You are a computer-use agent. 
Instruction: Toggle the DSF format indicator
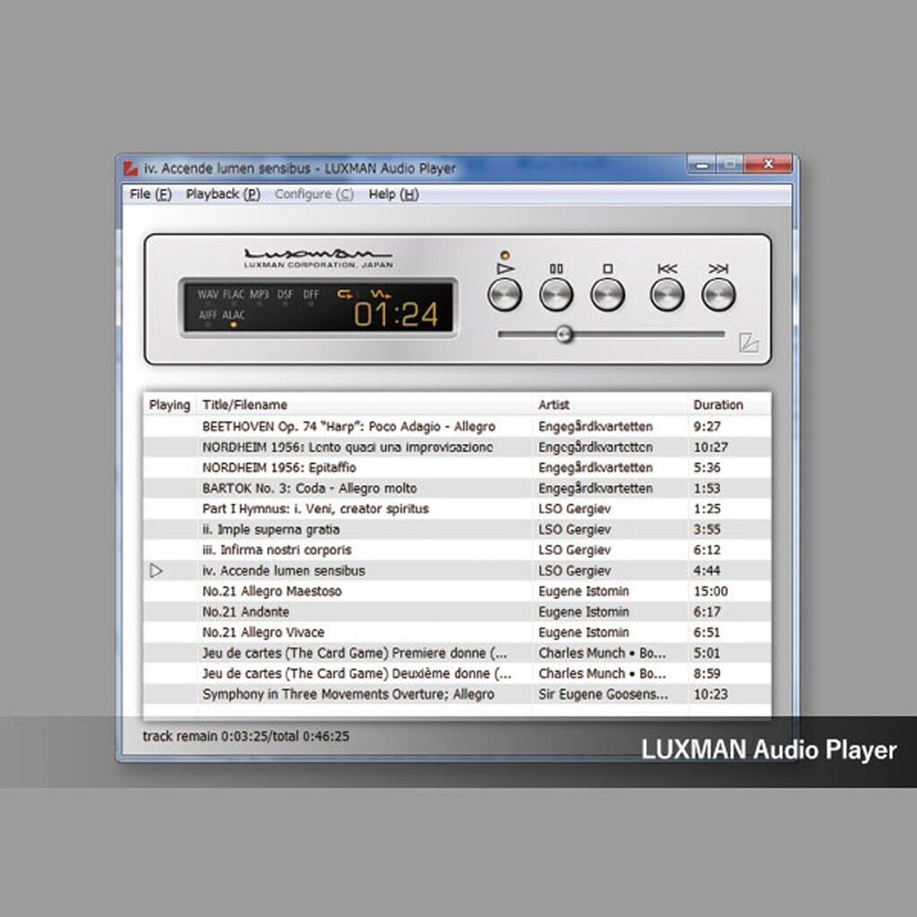click(284, 294)
